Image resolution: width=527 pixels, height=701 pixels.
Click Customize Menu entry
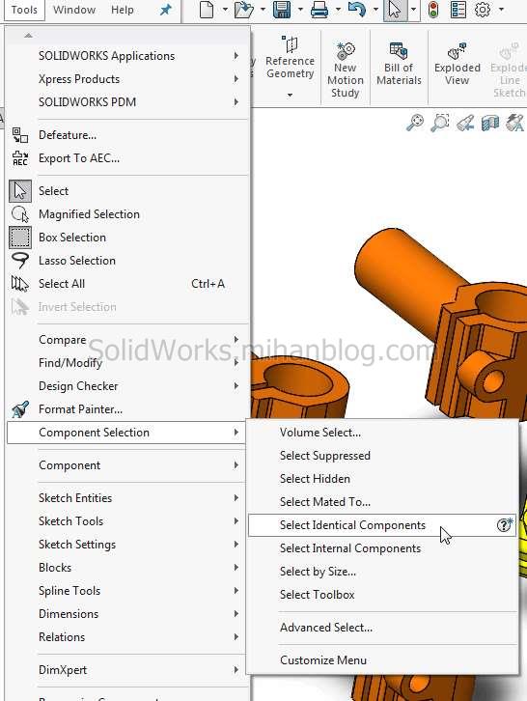click(x=382, y=659)
